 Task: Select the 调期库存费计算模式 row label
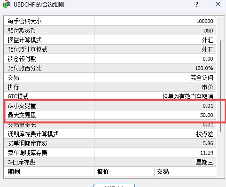pyautogui.click(x=33, y=134)
